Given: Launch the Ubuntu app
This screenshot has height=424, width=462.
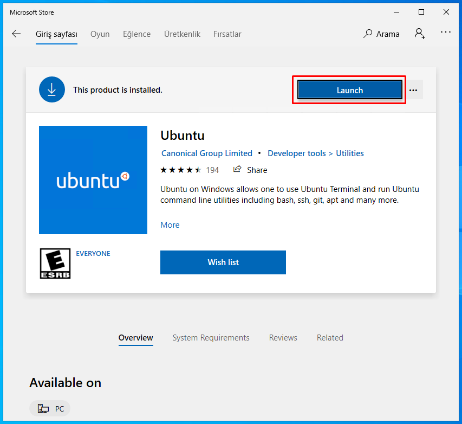Looking at the screenshot, I should coord(350,89).
